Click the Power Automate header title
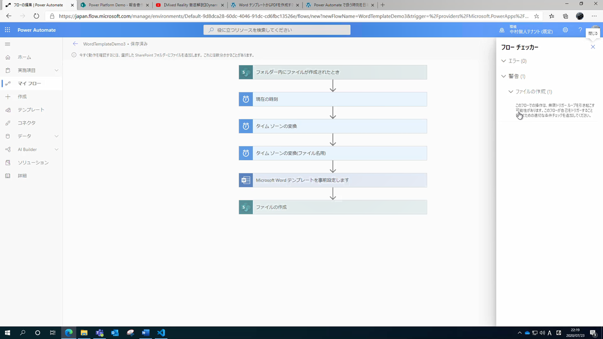This screenshot has width=603, height=339. click(x=37, y=30)
